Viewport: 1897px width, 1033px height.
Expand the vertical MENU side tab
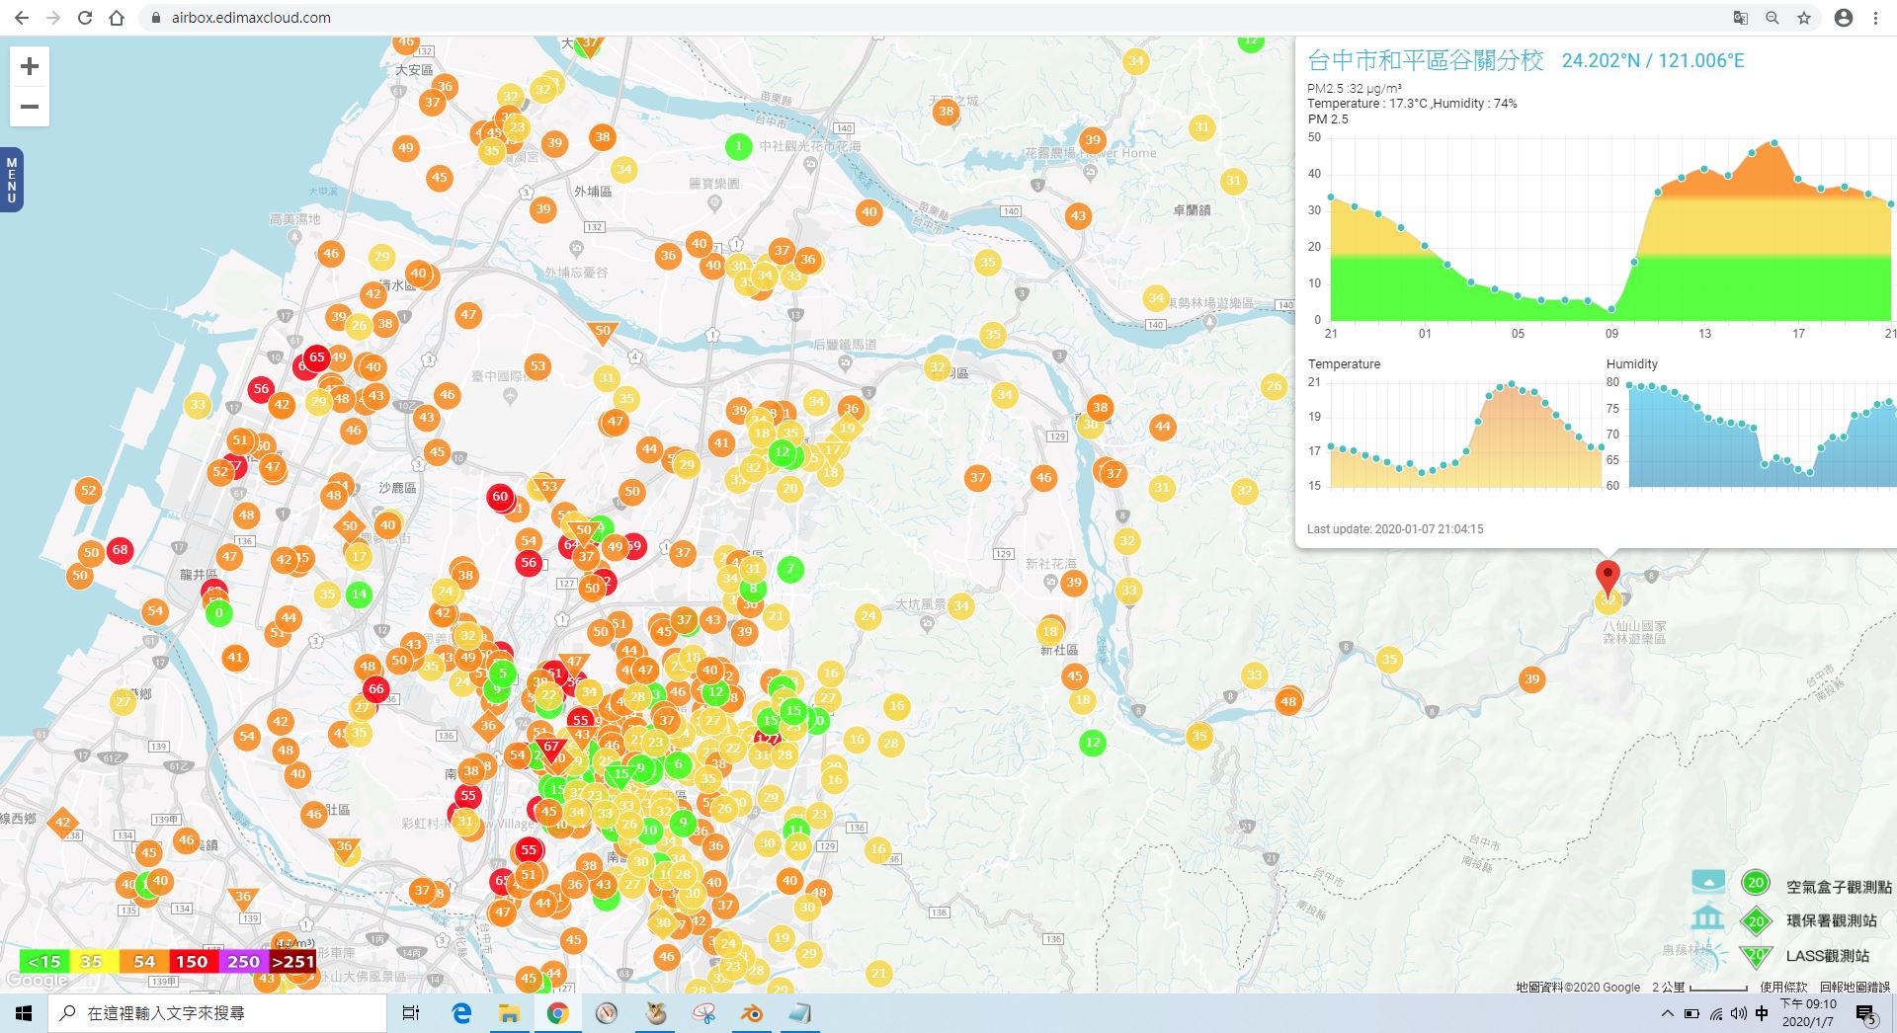click(x=11, y=180)
